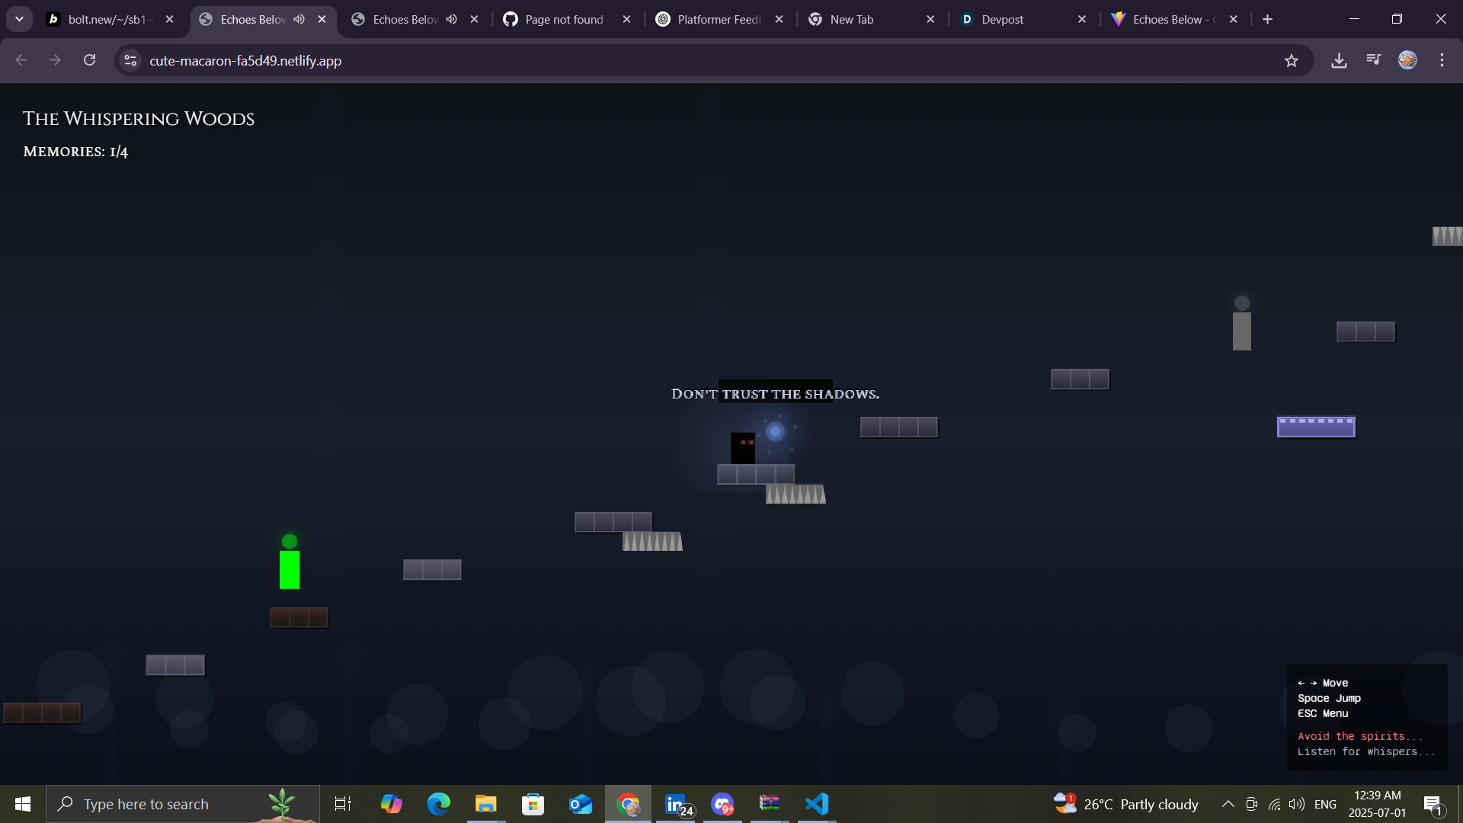Show hidden system tray icons chevron
This screenshot has height=823, width=1463.
point(1228,804)
